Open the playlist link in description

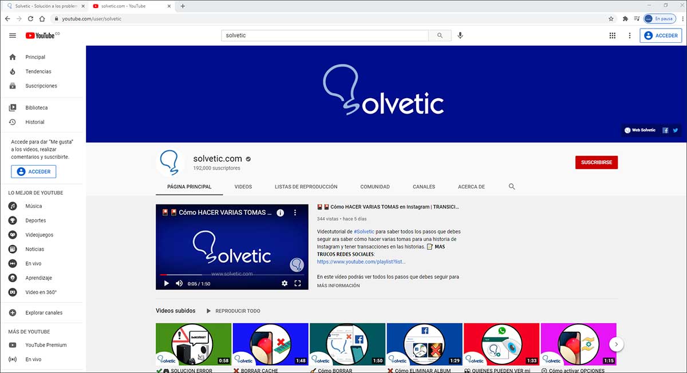coord(361,262)
